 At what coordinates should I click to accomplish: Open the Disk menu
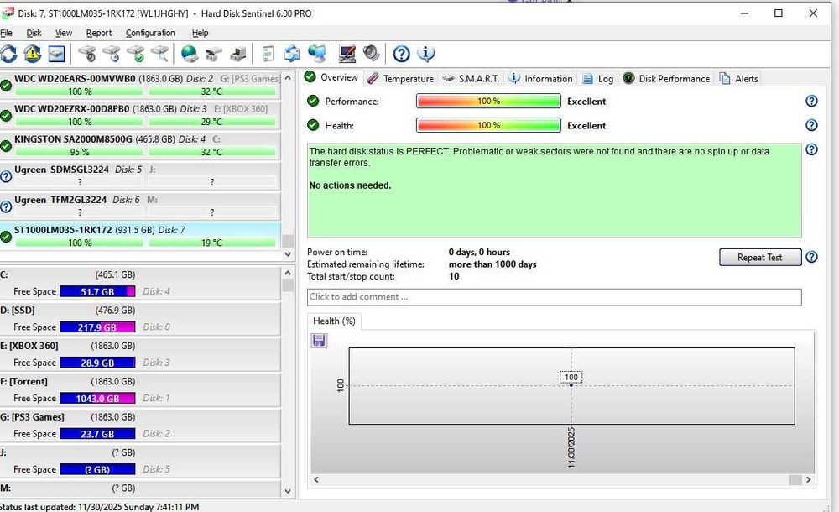pyautogui.click(x=34, y=33)
